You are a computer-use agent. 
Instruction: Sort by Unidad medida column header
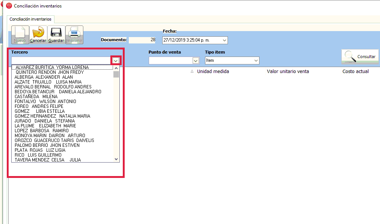213,72
